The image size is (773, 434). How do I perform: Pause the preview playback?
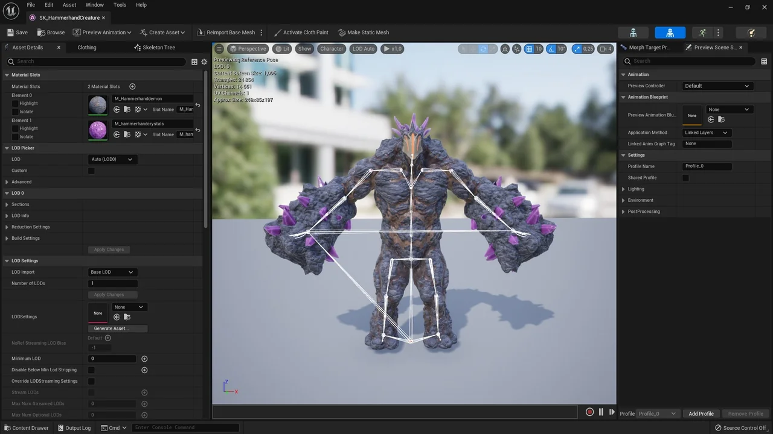pos(601,412)
